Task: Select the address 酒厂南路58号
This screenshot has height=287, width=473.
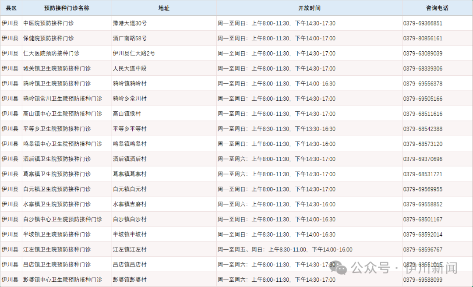Action: click(130, 39)
